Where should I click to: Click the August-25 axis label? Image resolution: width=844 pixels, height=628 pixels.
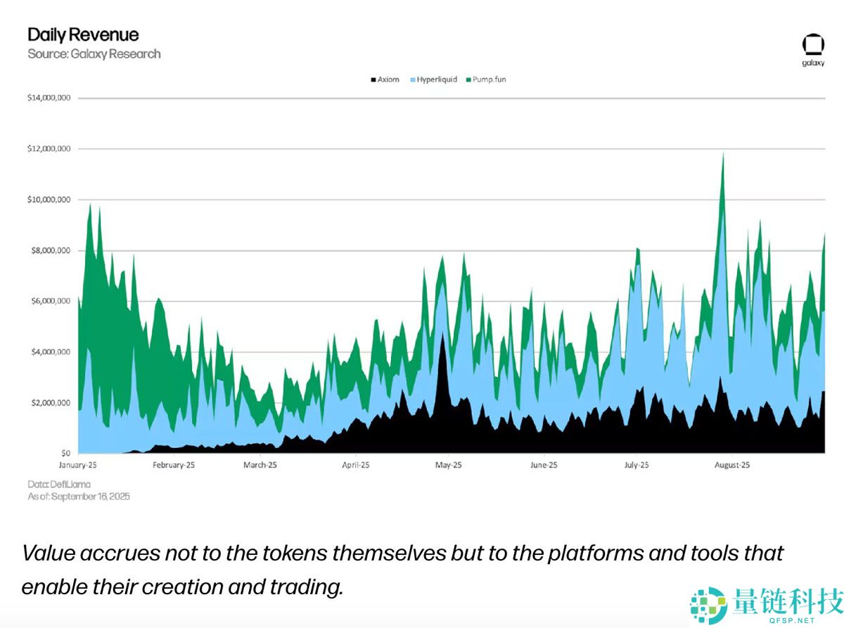tap(731, 465)
